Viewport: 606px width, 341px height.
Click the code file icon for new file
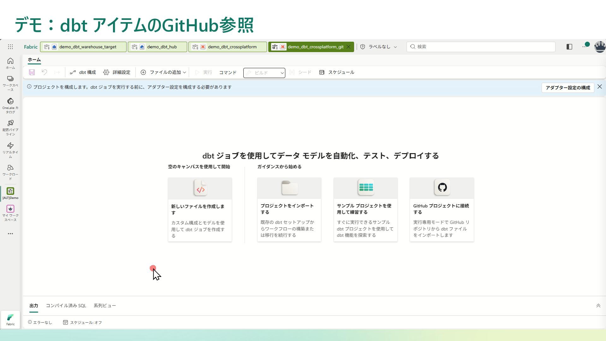click(x=200, y=188)
